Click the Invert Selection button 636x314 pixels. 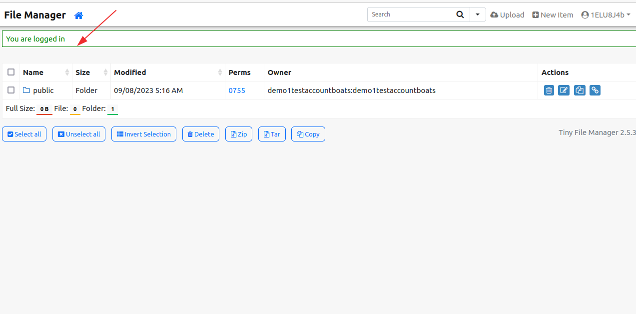[144, 134]
